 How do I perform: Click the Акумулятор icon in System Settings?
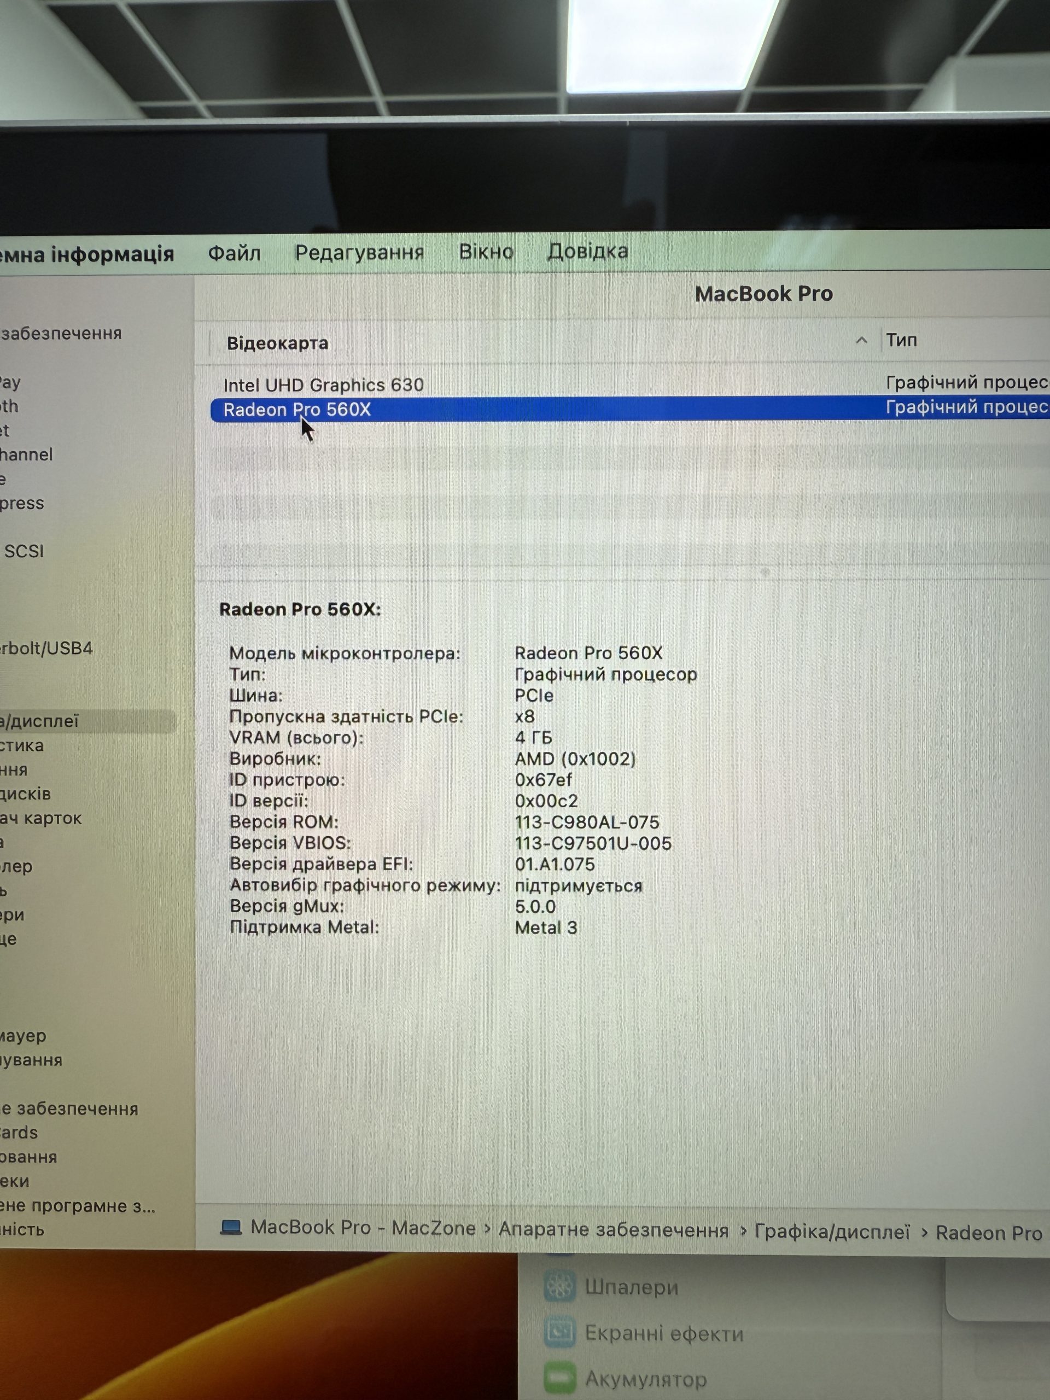[559, 1377]
